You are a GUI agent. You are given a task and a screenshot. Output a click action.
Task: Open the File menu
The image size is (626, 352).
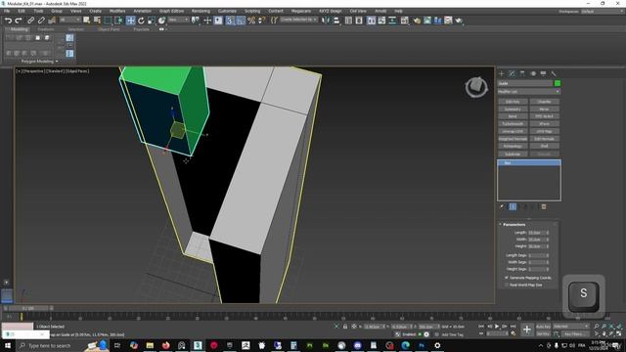pos(7,11)
